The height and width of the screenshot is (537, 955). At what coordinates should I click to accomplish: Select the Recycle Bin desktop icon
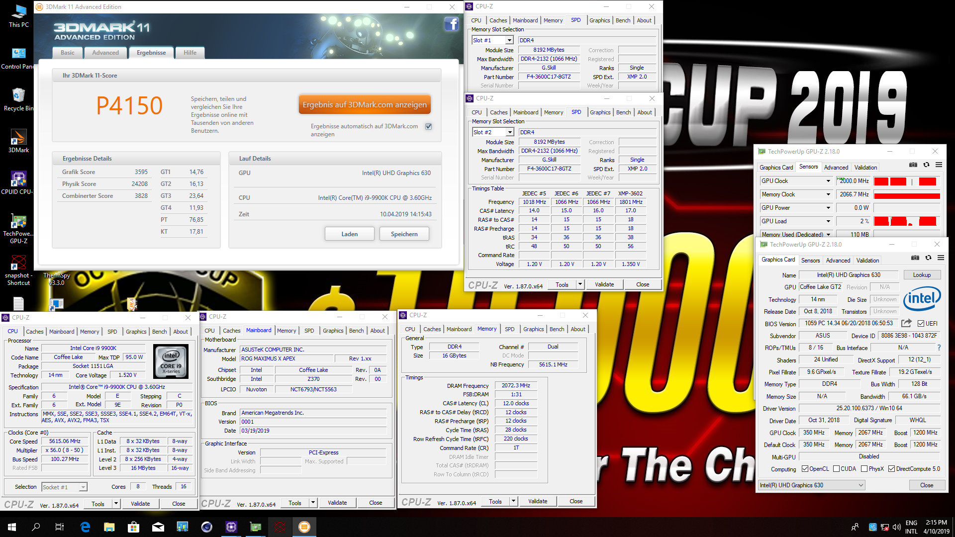pos(19,99)
